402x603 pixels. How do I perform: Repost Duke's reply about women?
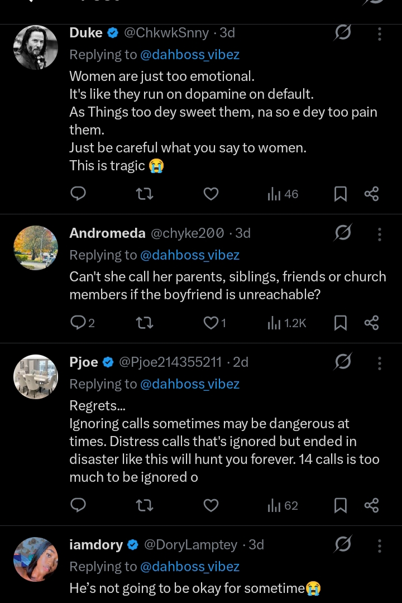(145, 194)
